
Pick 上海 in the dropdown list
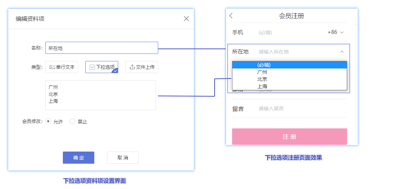click(x=290, y=86)
